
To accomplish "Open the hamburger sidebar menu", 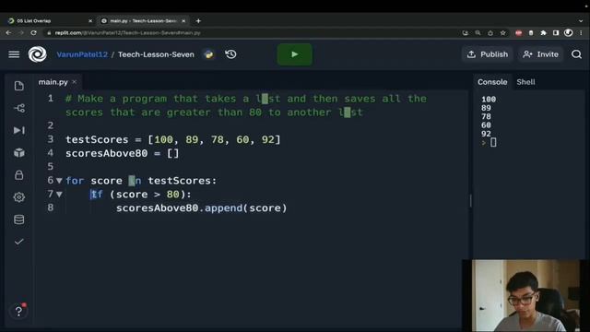I will (14, 54).
